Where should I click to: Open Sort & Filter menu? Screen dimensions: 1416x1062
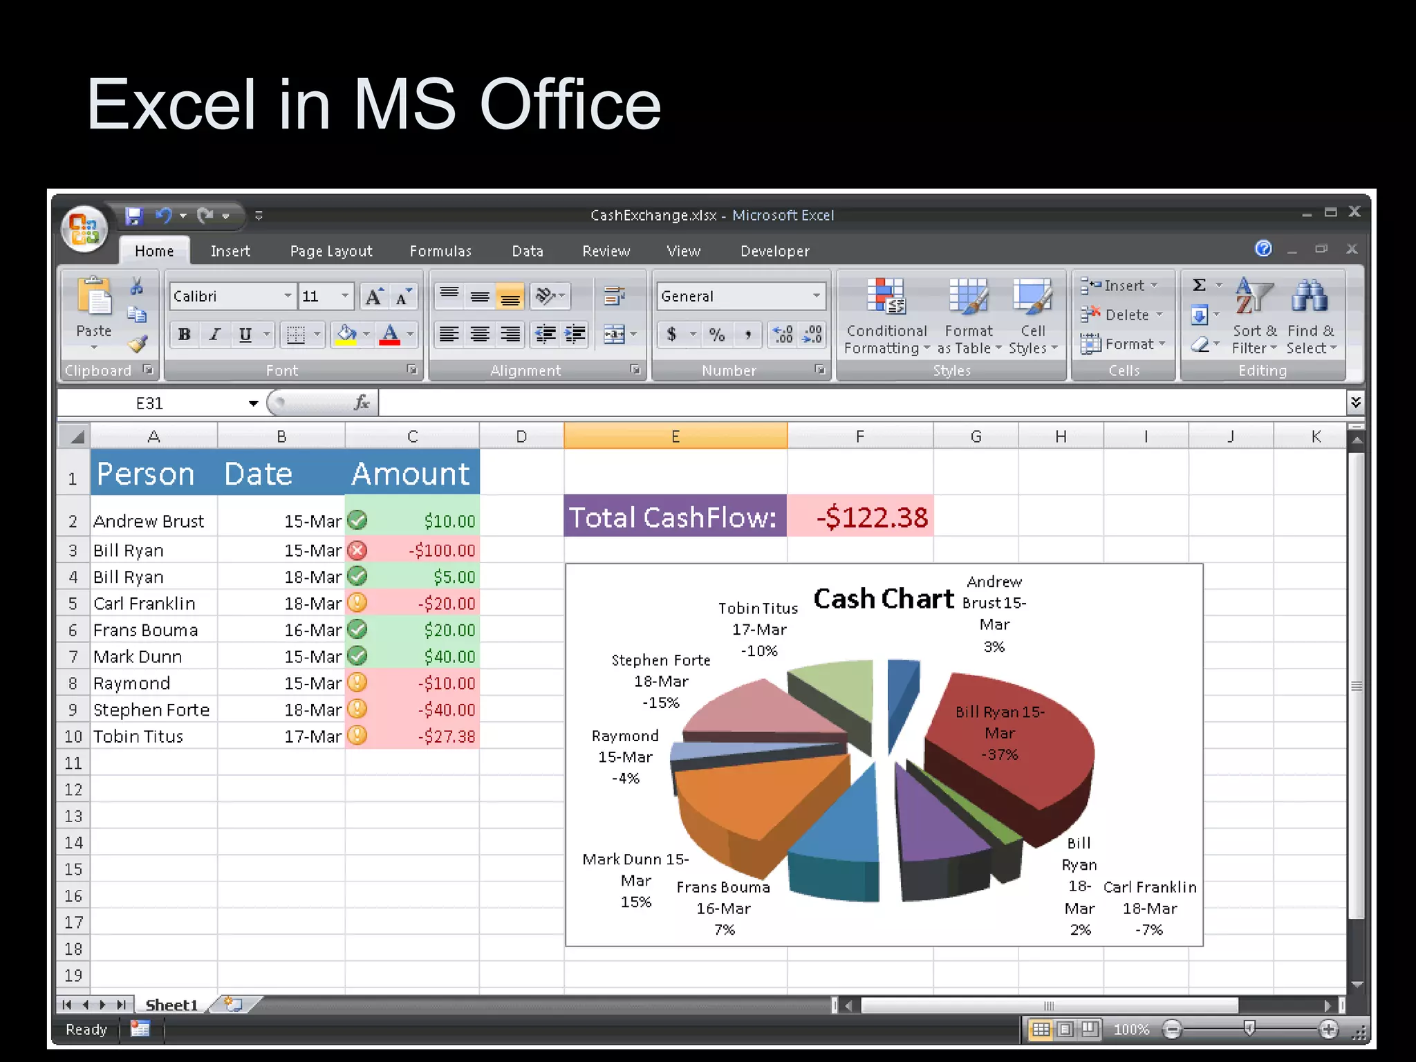[x=1254, y=316]
